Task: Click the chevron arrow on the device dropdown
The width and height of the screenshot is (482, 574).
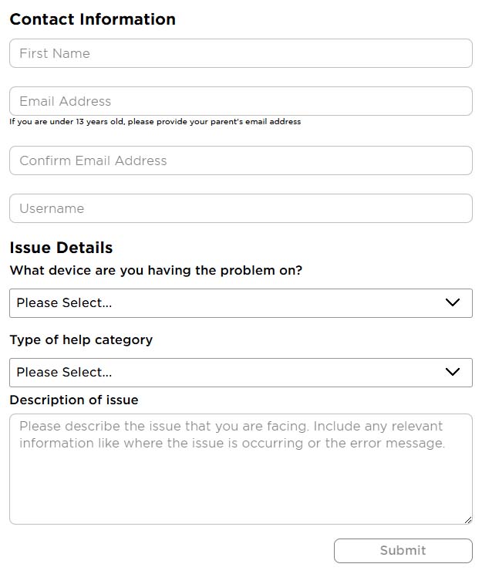Action: click(x=453, y=302)
